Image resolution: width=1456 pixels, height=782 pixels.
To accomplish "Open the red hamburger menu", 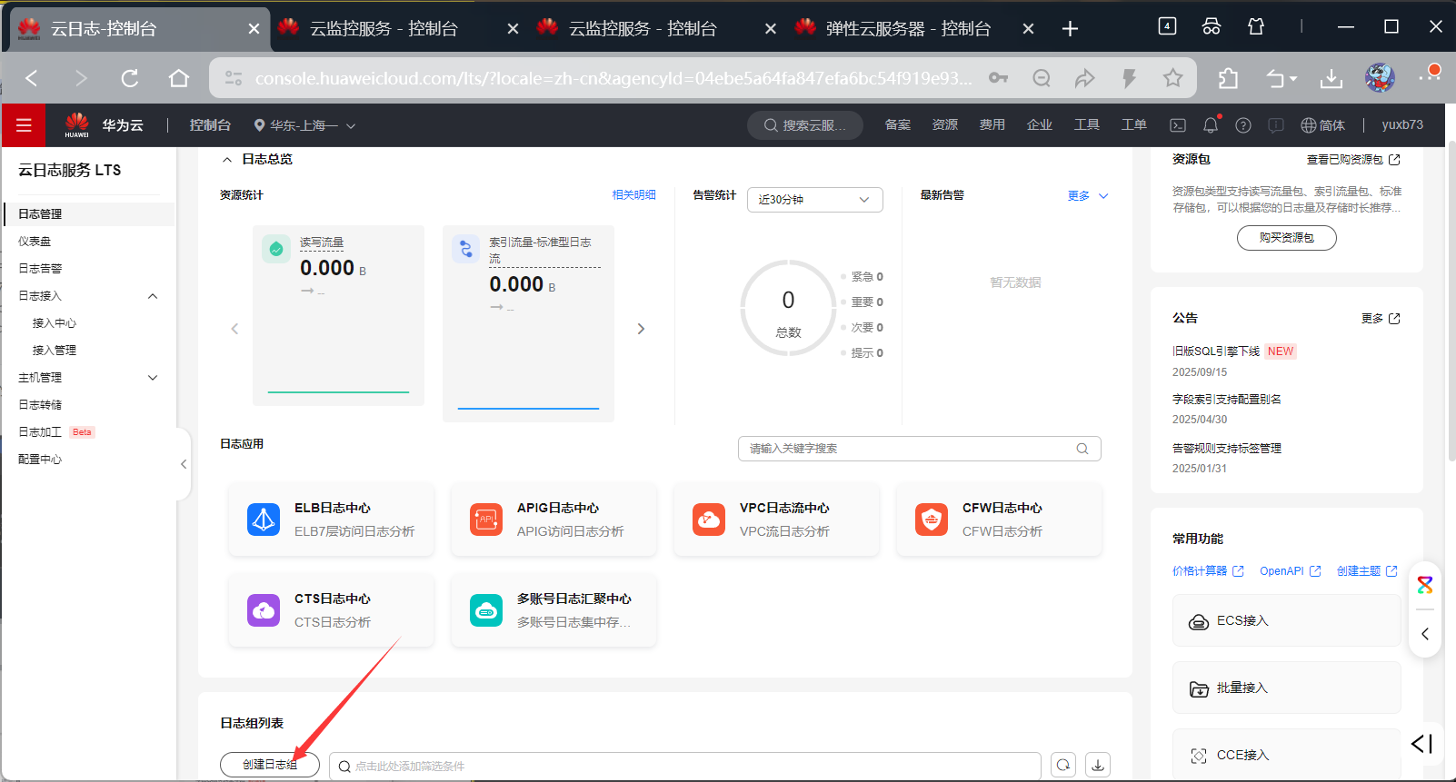I will 24,125.
